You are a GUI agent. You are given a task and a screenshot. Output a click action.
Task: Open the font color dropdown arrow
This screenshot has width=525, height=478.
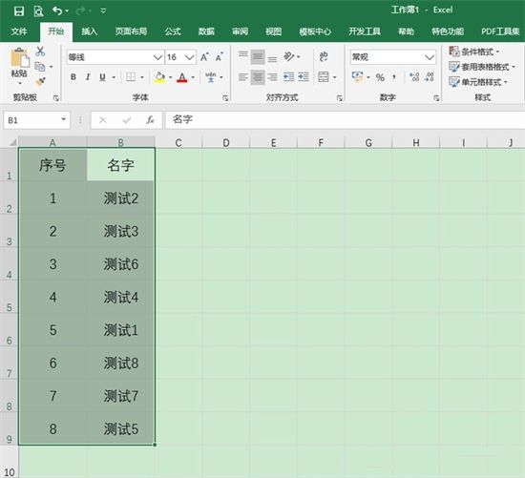pos(193,77)
